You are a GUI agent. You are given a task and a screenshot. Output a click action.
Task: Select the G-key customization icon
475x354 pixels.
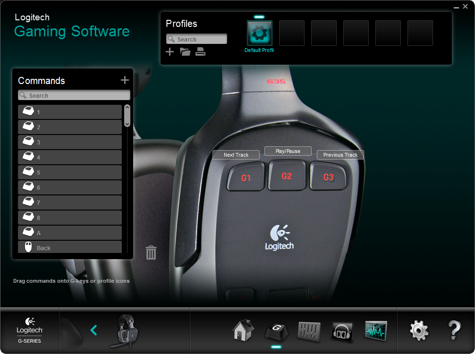(276, 332)
